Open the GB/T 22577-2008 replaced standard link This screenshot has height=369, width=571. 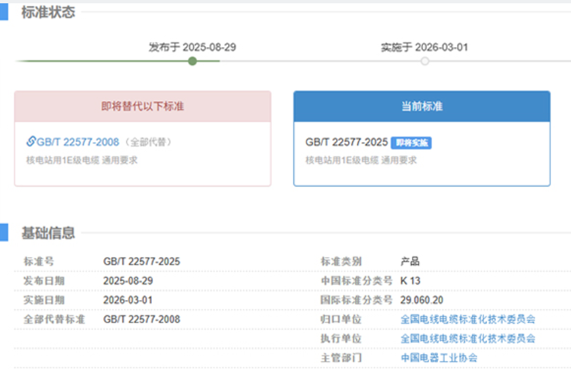pos(78,142)
